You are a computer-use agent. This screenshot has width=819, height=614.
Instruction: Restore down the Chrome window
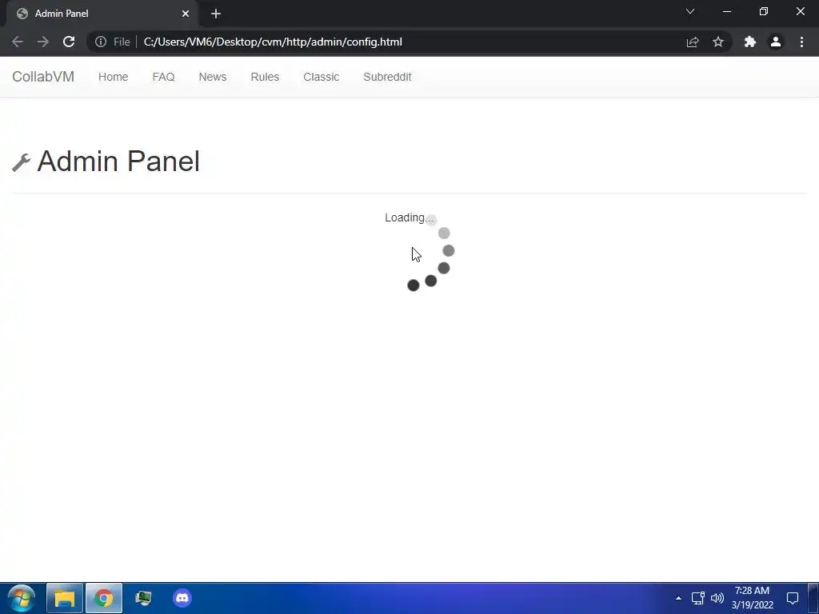click(764, 11)
